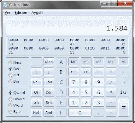Click the hex digit A key

(x=61, y=62)
